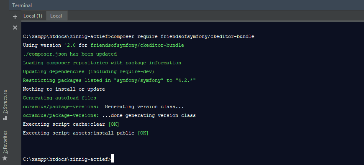
Task: Close the terminal session with X icon
Action: (15, 28)
